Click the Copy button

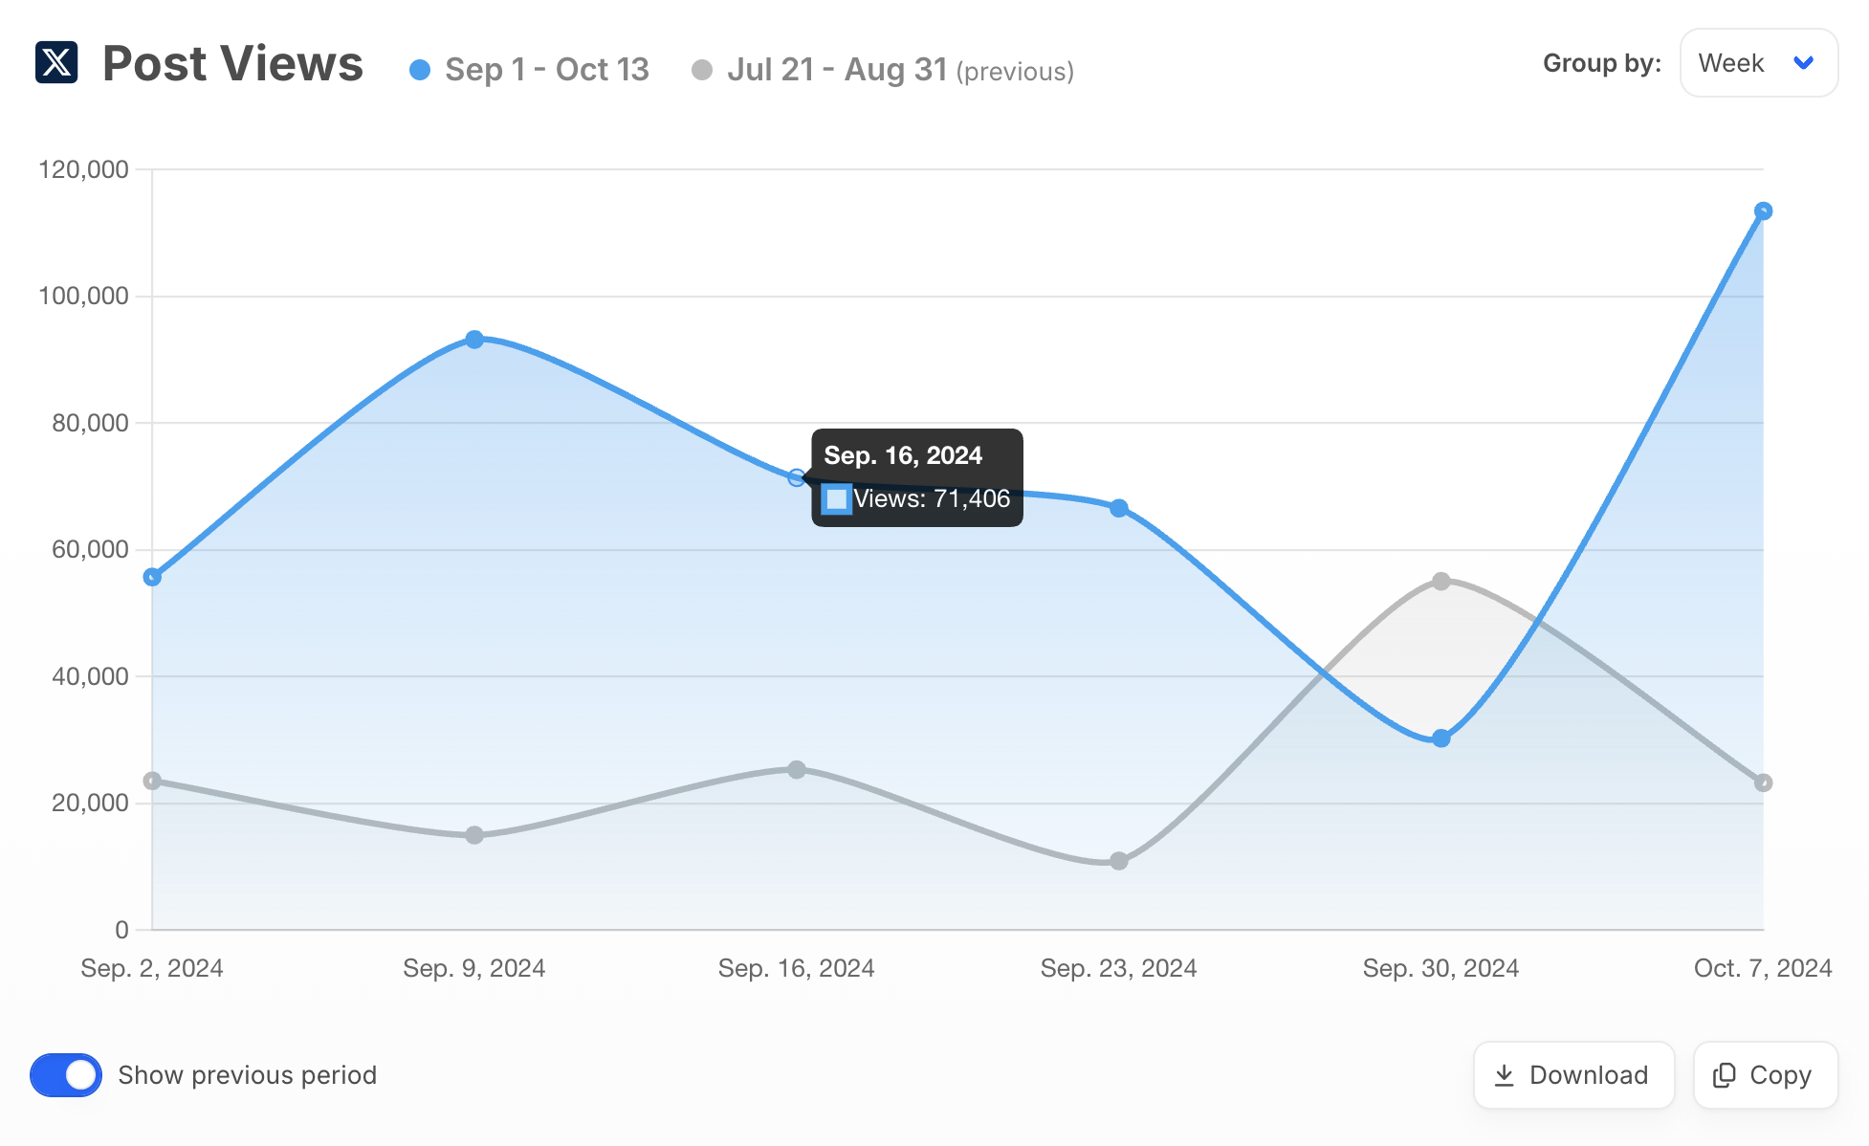tap(1765, 1075)
